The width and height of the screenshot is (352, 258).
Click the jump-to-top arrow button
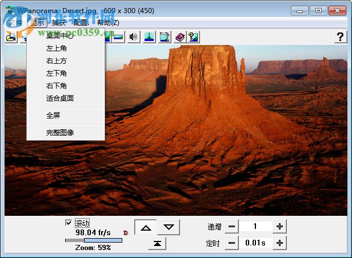point(157,243)
